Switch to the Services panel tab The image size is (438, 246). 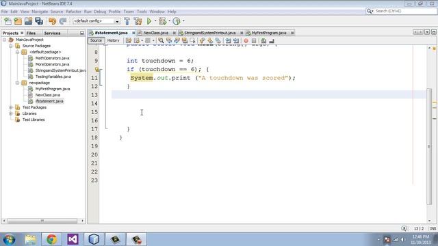pos(52,33)
